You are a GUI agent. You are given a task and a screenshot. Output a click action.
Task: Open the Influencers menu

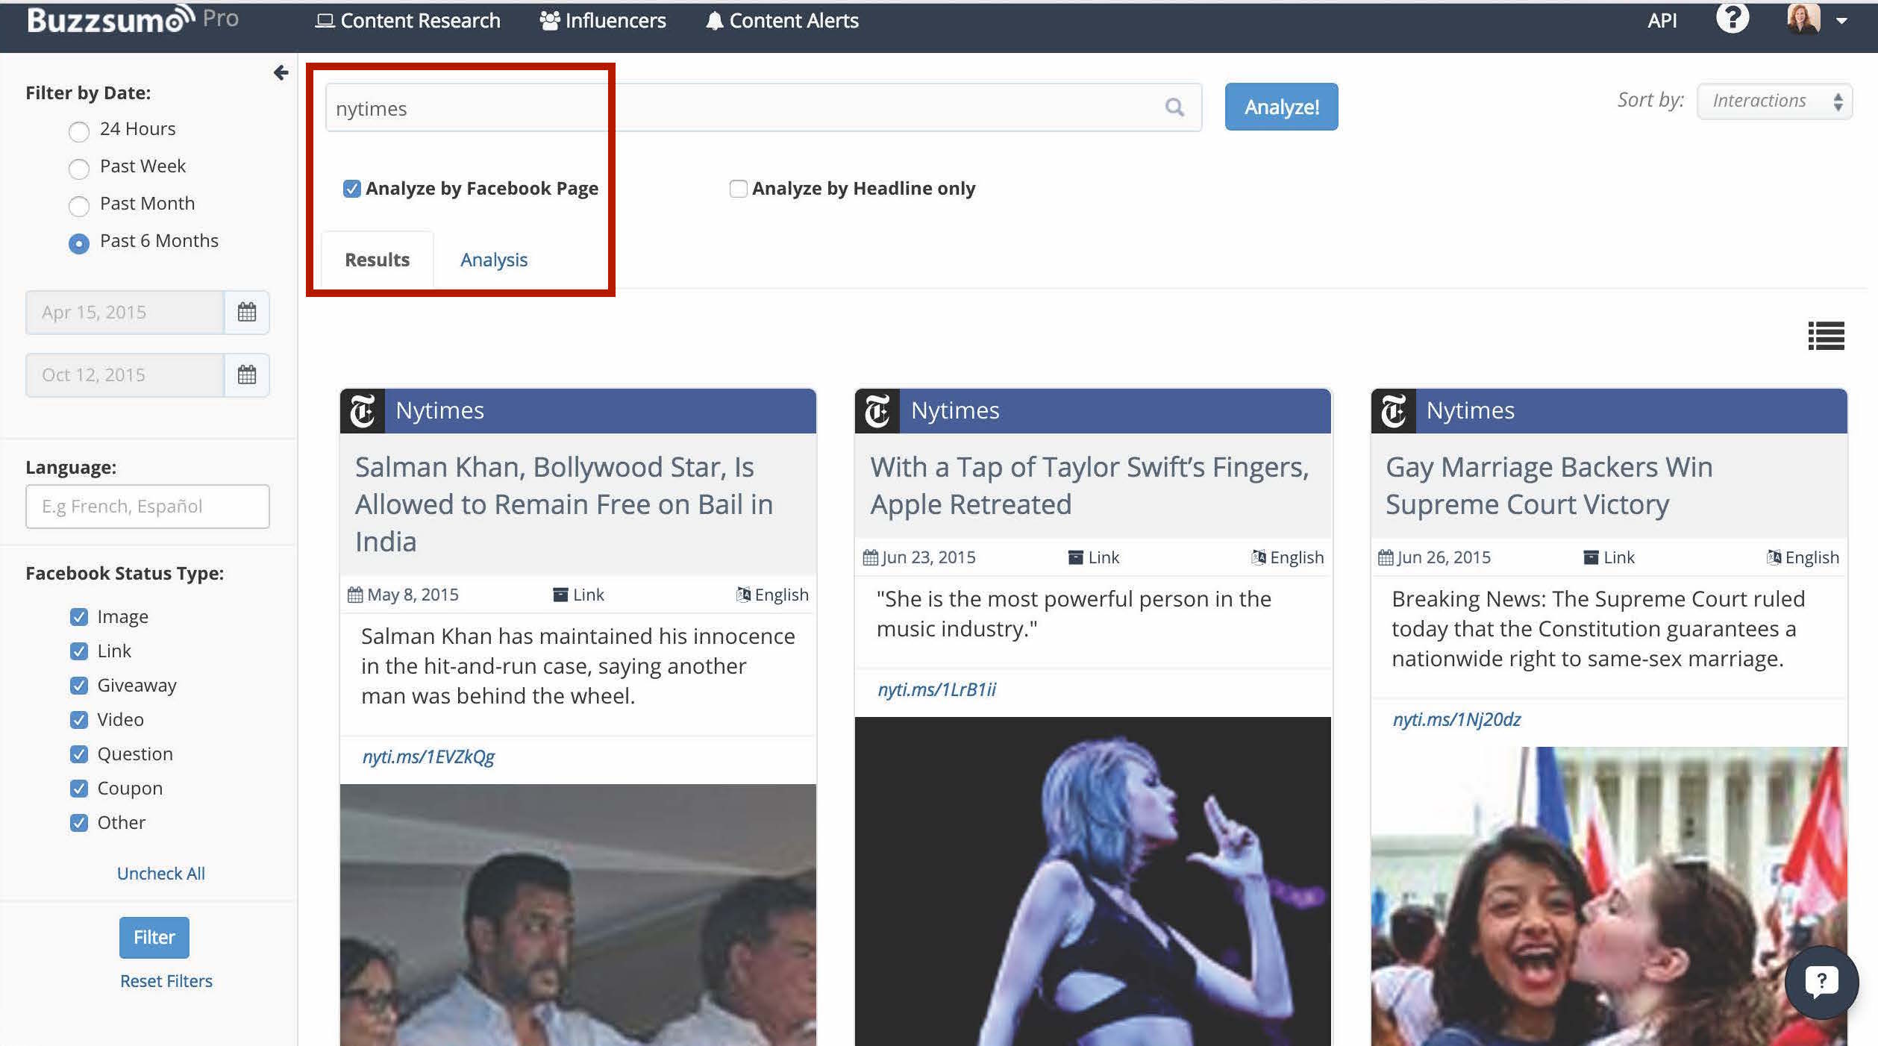(603, 21)
